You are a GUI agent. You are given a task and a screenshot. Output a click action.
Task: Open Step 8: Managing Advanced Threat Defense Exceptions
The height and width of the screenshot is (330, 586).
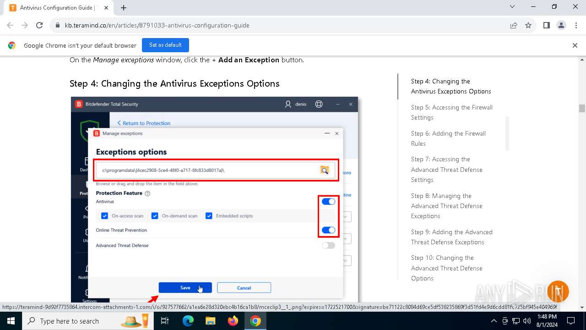[447, 206]
